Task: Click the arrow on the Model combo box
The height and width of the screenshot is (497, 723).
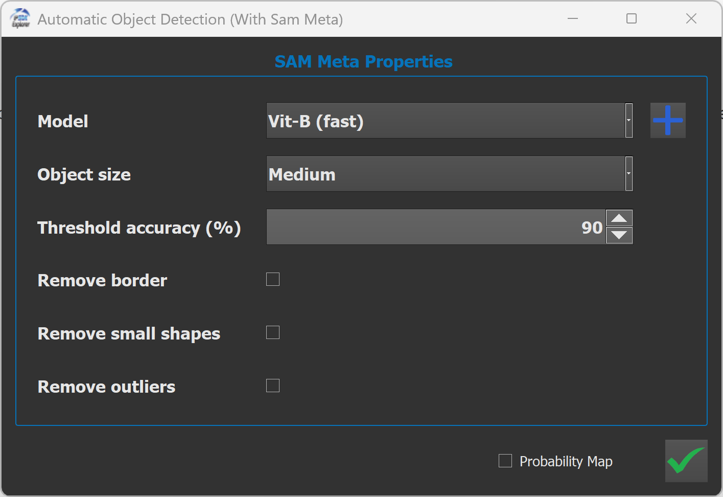Action: pos(629,121)
